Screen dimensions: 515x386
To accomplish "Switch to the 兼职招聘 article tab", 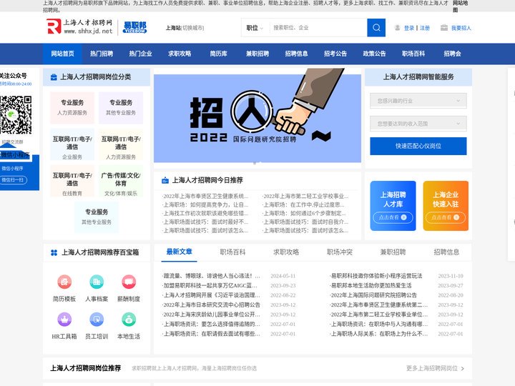I will [x=393, y=252].
